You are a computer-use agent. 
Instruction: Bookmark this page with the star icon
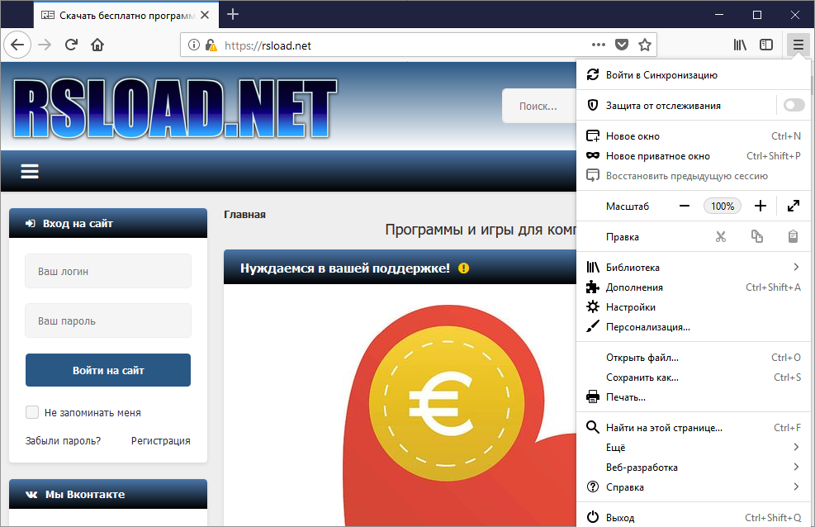point(645,45)
